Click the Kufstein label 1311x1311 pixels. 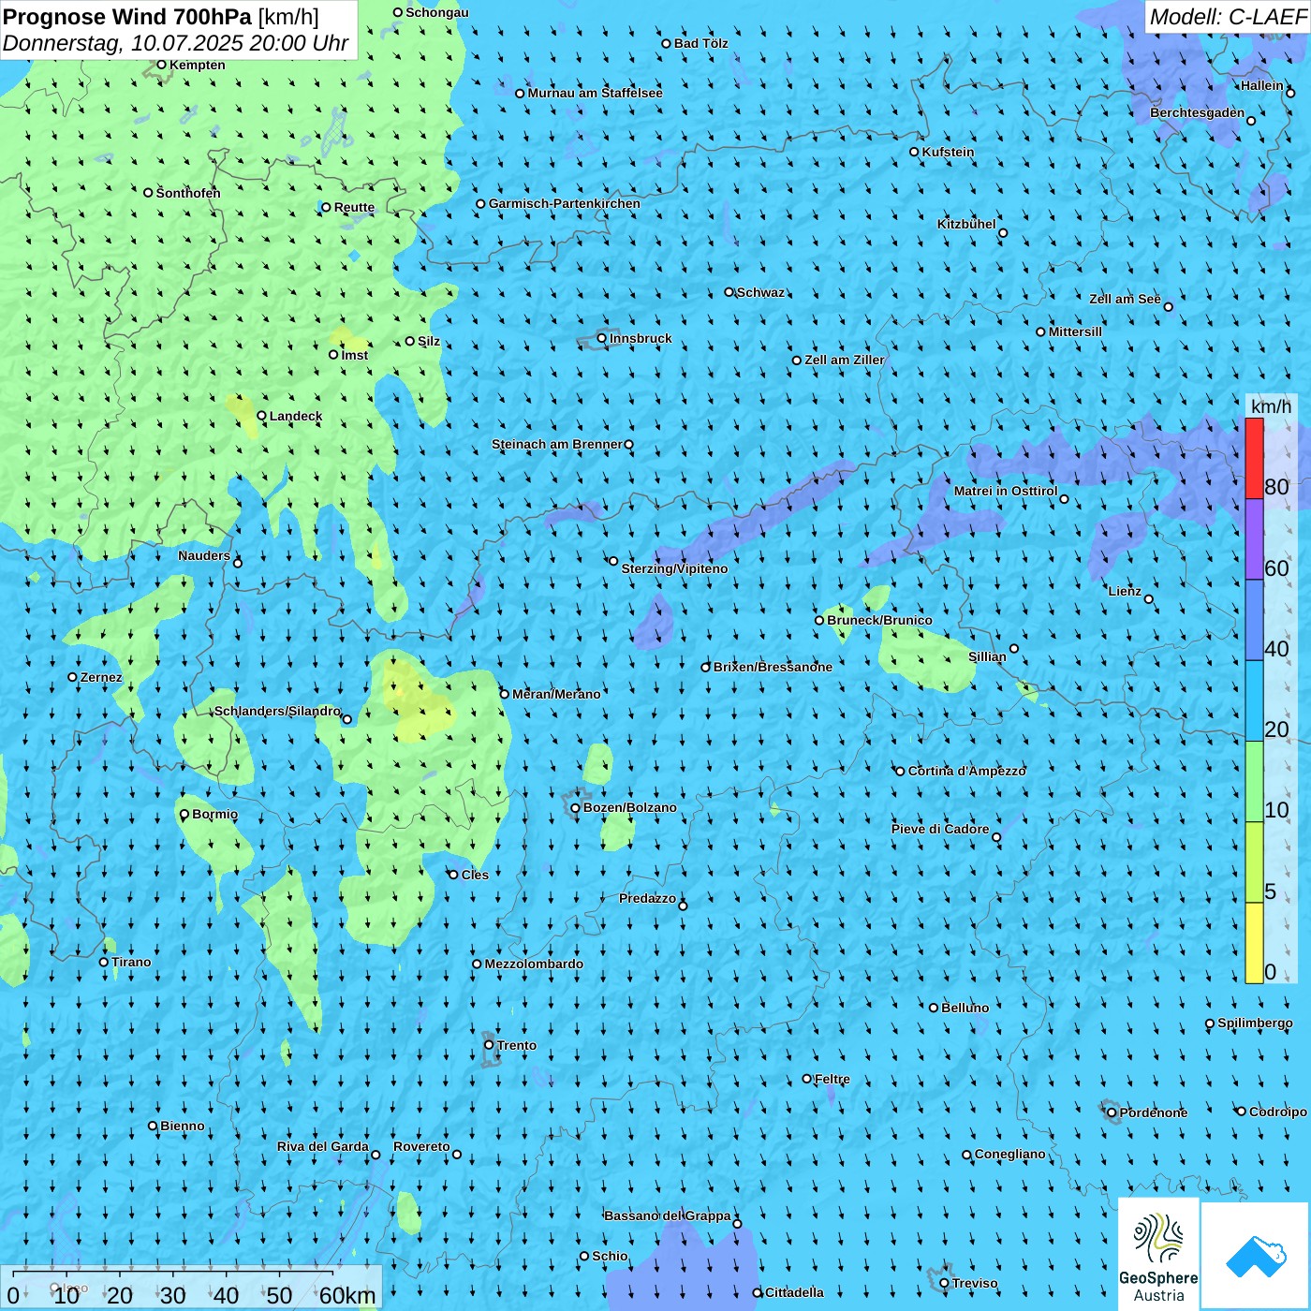click(948, 152)
